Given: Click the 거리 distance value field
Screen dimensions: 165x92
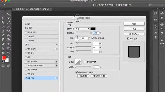Looking at the screenshot, I should click(96, 43).
